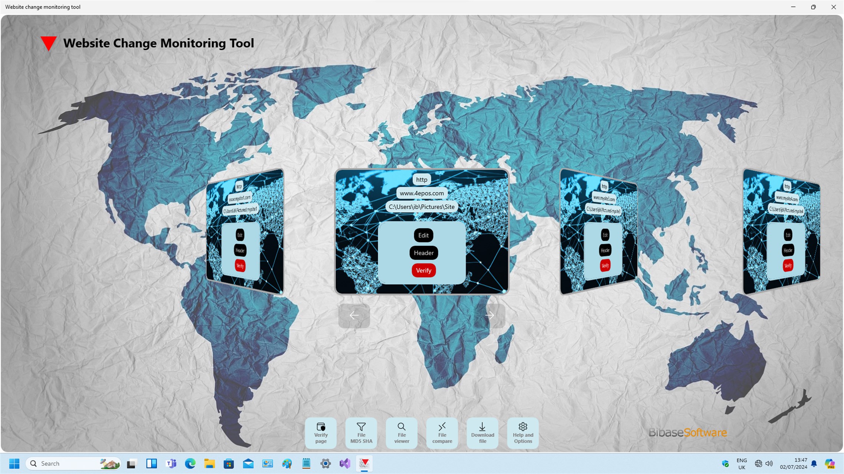
Task: Select the mysite1 card on the left
Action: click(x=245, y=231)
